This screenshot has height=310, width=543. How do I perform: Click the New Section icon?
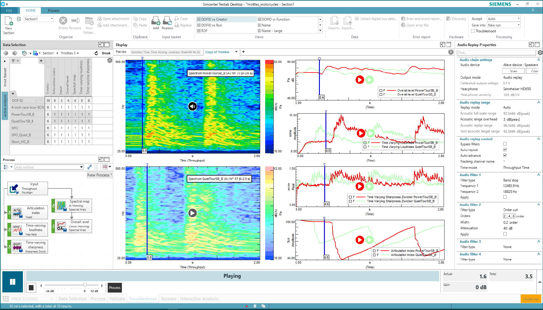(x=9, y=21)
